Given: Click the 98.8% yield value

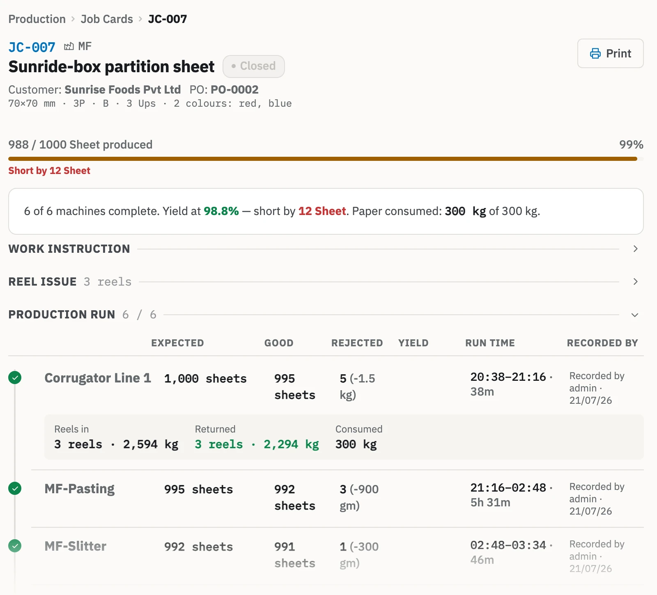Looking at the screenshot, I should point(221,211).
